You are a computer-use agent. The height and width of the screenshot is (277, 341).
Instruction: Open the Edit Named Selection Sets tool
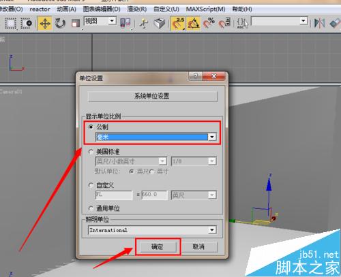coord(242,23)
